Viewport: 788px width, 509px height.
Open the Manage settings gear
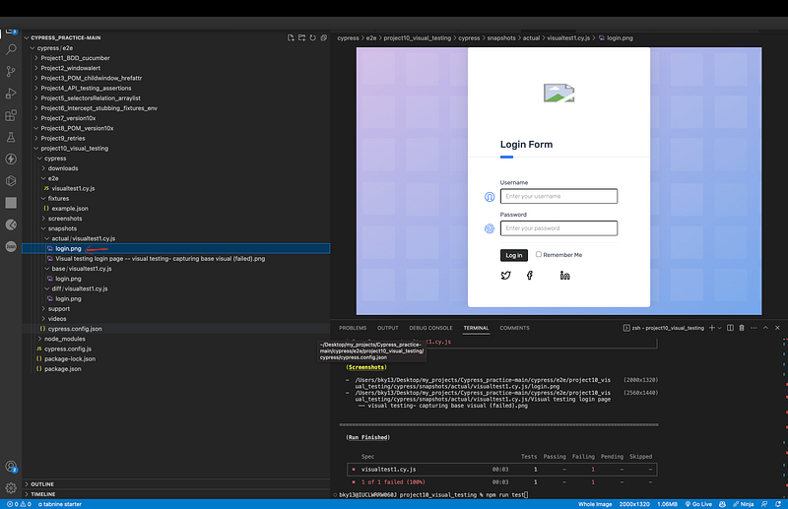11,487
